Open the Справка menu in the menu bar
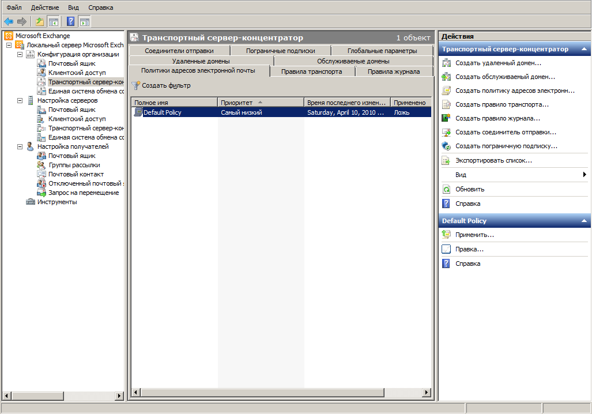This screenshot has width=592, height=414. [x=100, y=7]
